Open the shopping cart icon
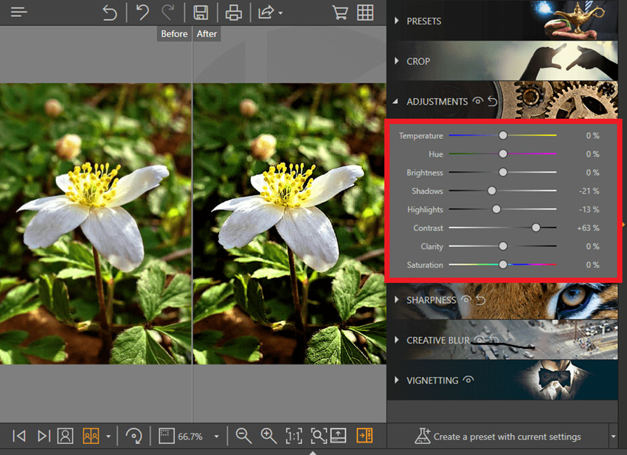 (x=340, y=13)
